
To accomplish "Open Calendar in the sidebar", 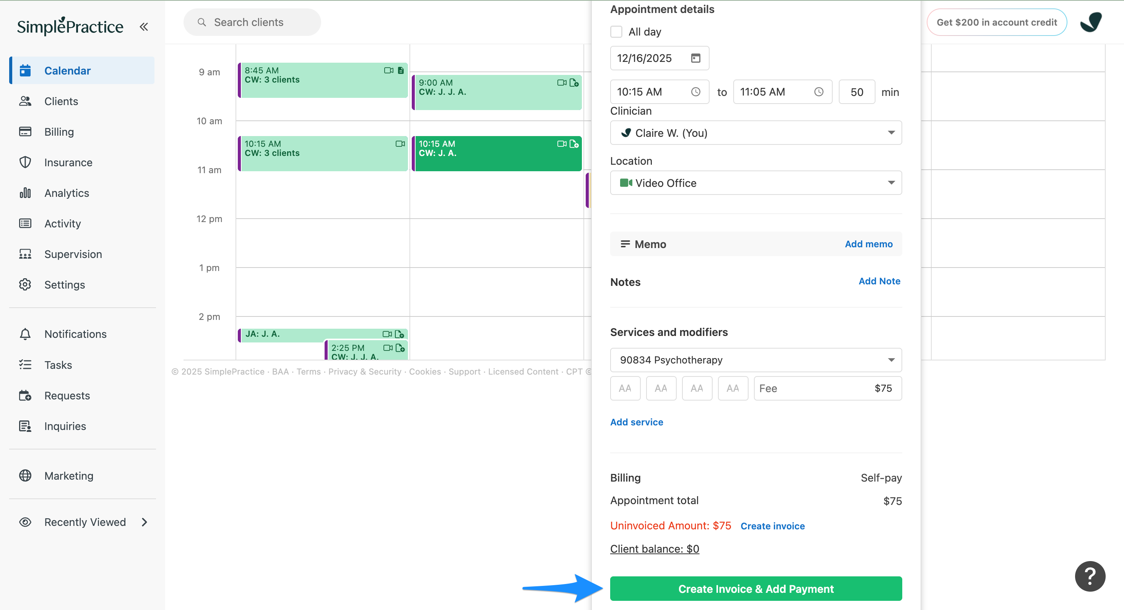I will tap(82, 70).
